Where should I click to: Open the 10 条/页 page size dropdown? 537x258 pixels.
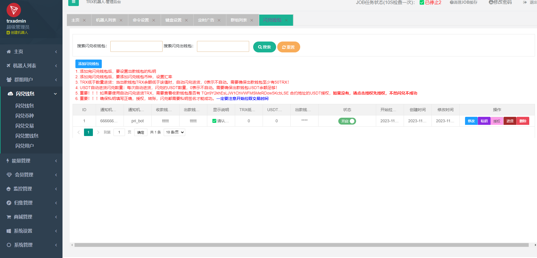pos(174,132)
